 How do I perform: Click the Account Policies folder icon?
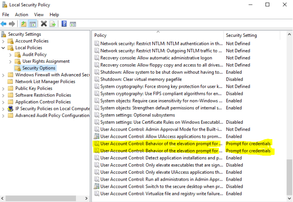coord(10,41)
